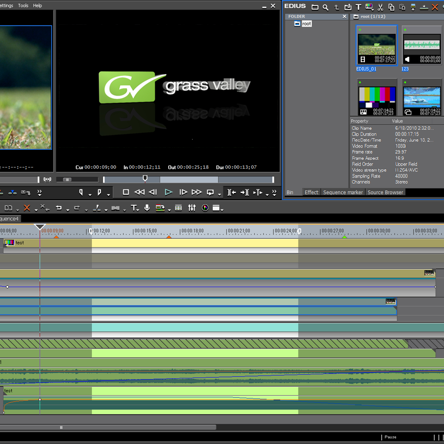Open the Tools menu

coord(23,6)
